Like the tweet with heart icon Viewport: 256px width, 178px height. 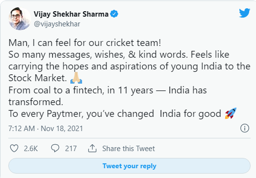[14, 149]
